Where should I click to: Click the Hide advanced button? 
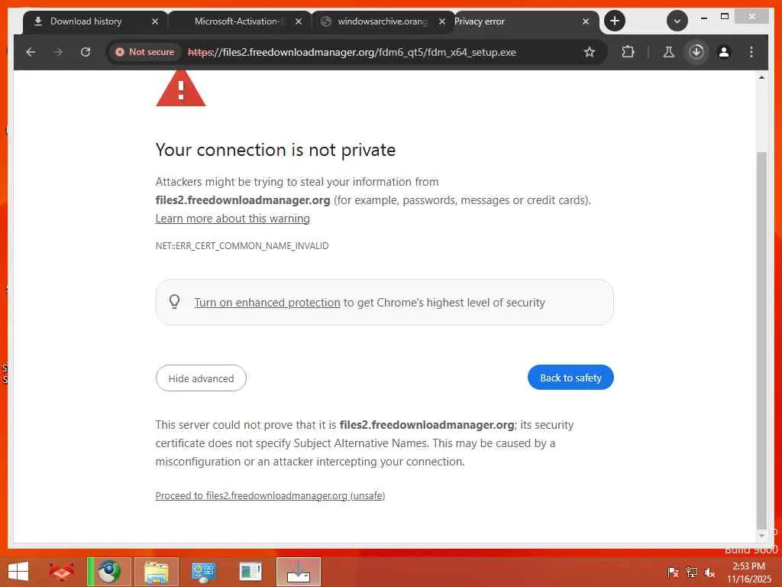(201, 378)
